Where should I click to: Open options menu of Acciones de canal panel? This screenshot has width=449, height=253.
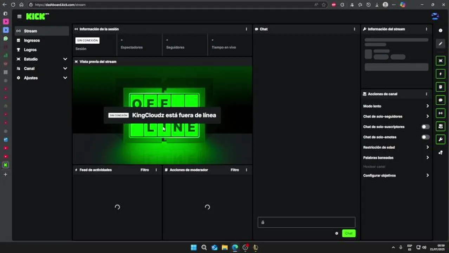[427, 94]
